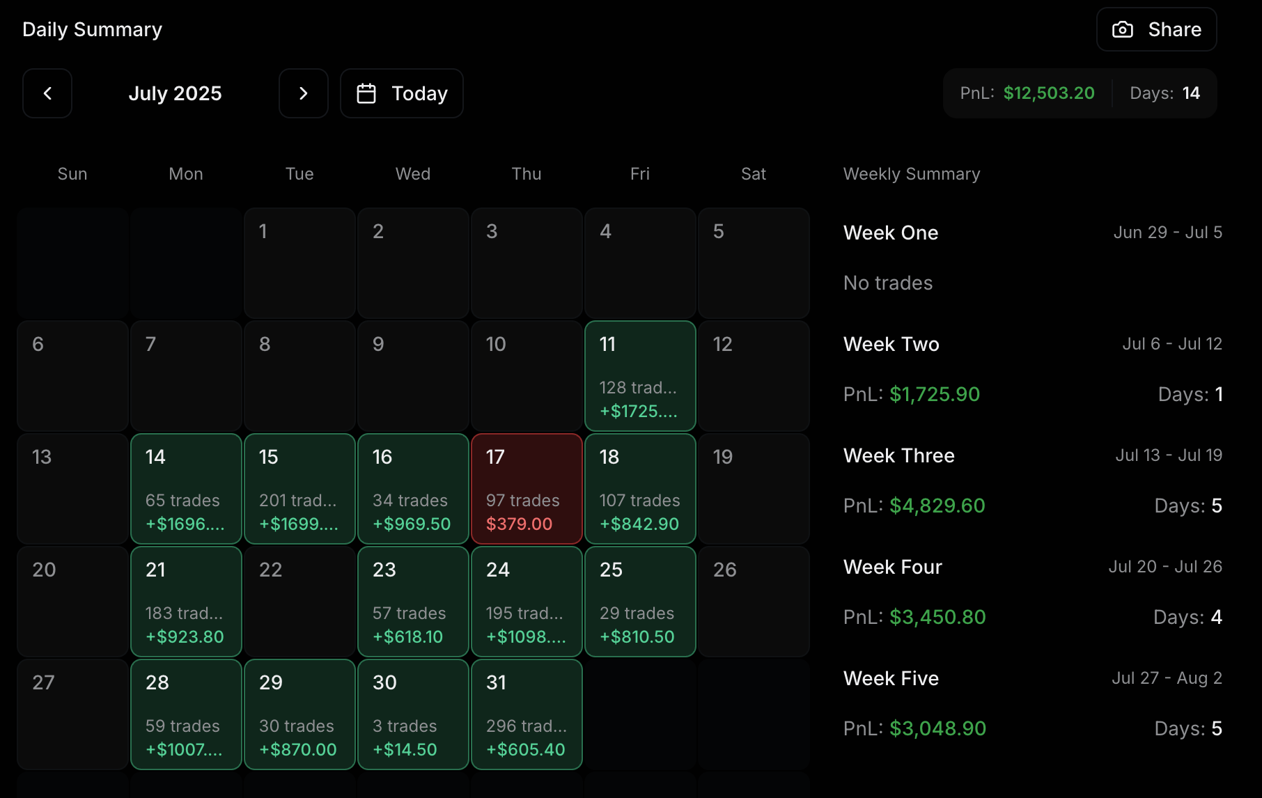Select the red July 17 losing day
The width and height of the screenshot is (1262, 798).
527,489
